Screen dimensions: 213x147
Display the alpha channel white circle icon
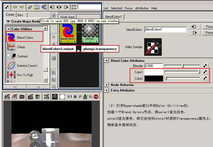[x=62, y=97]
